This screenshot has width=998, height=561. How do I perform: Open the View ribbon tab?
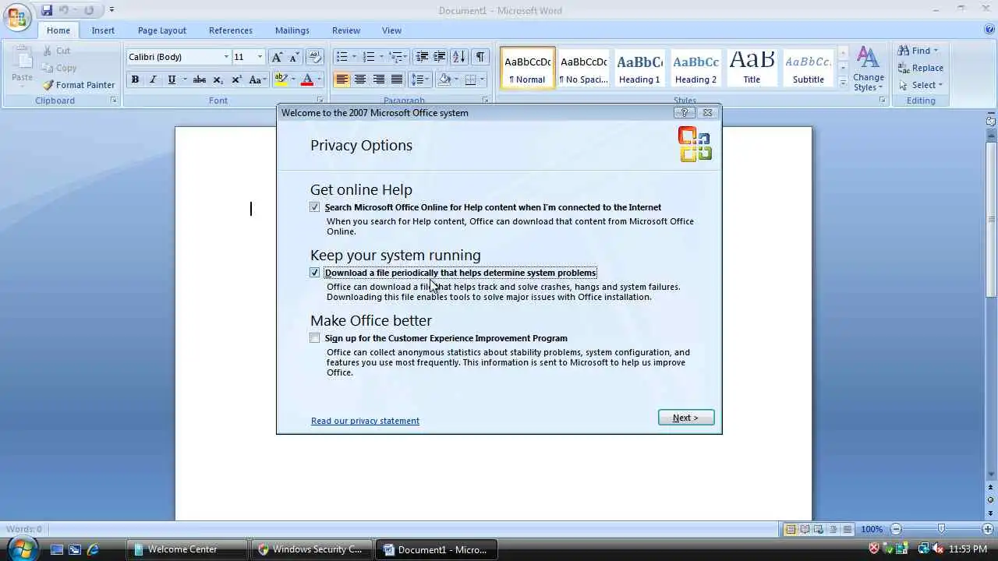(x=391, y=30)
